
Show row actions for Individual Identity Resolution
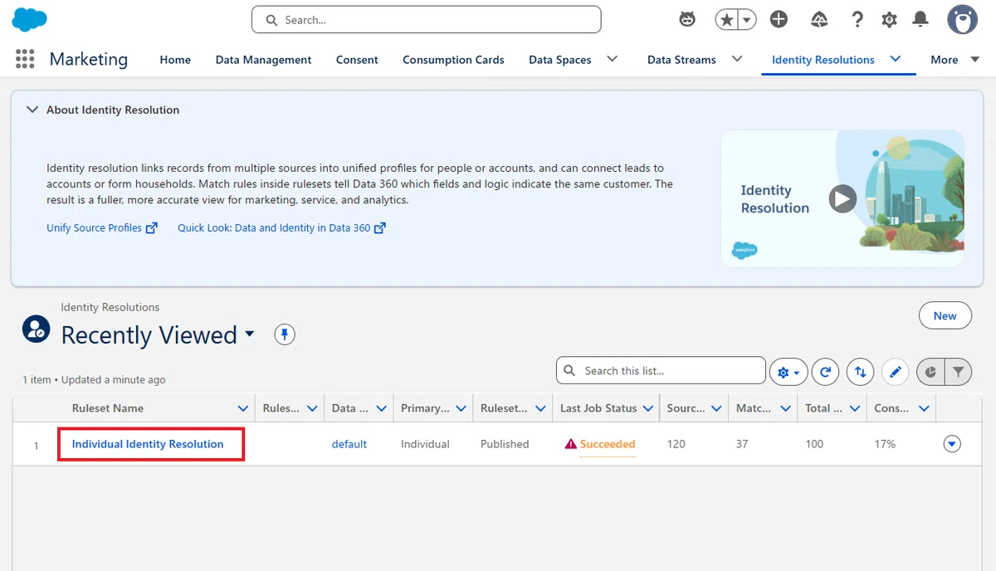pyautogui.click(x=952, y=444)
